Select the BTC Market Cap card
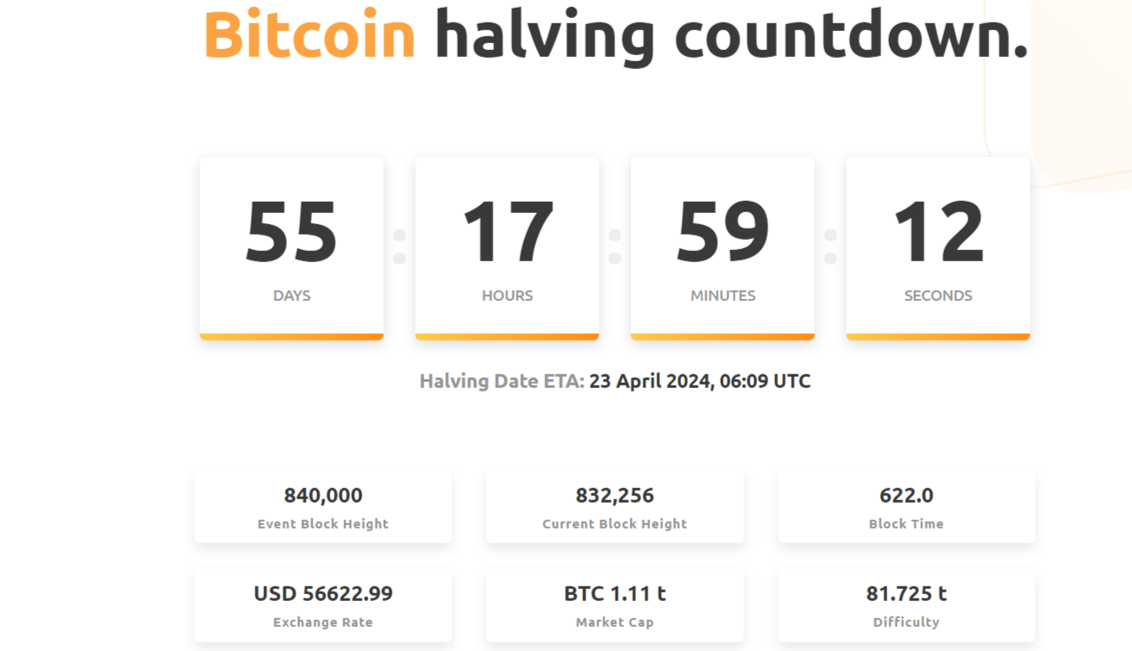Screen dimensions: 1132x651 [x=615, y=604]
